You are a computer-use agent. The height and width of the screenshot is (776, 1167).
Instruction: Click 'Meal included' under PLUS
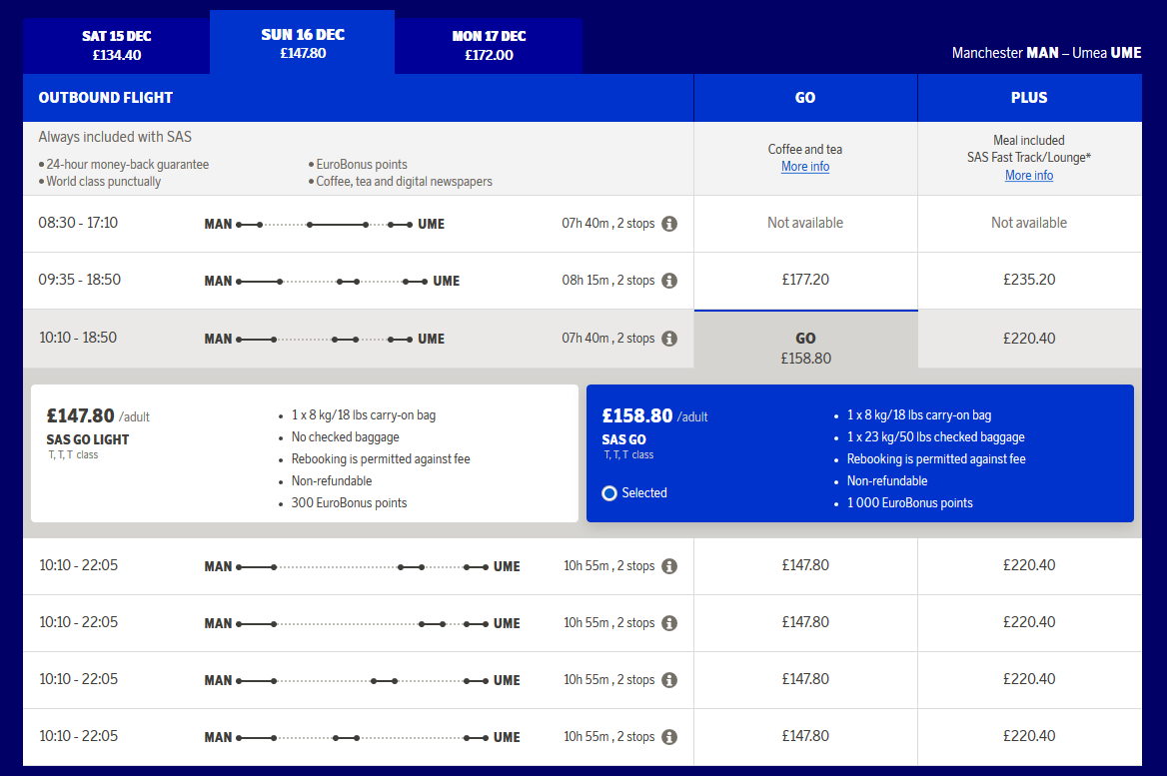[x=1028, y=140]
